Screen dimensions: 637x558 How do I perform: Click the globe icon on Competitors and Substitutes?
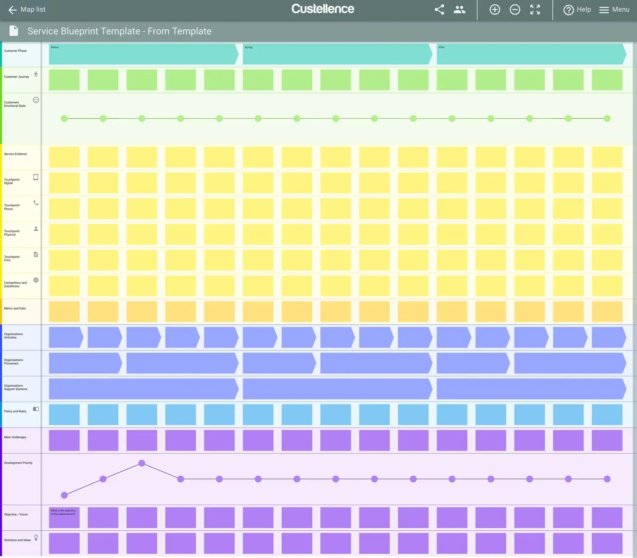[36, 280]
